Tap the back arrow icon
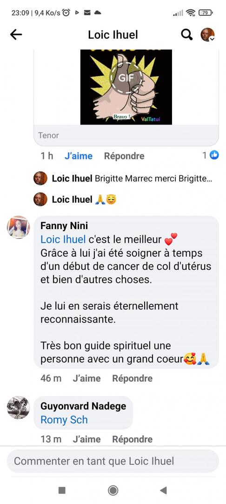This screenshot has width=226, height=504. coord(16,35)
